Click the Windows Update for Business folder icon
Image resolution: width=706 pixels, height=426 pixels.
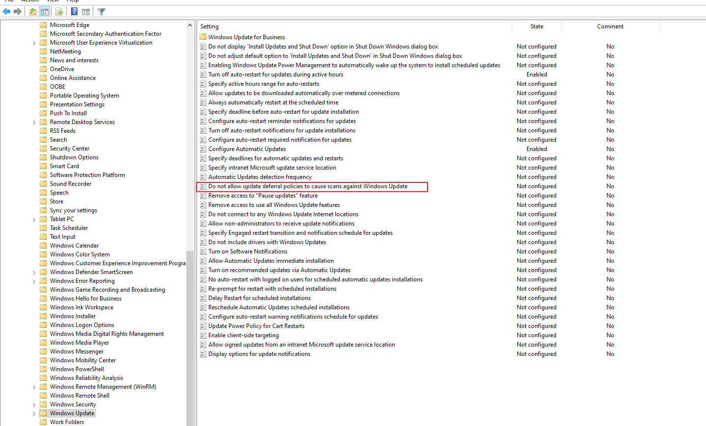[x=203, y=37]
